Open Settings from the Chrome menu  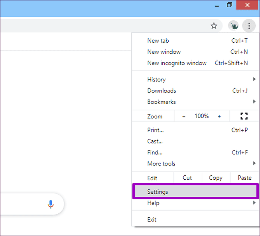click(195, 192)
